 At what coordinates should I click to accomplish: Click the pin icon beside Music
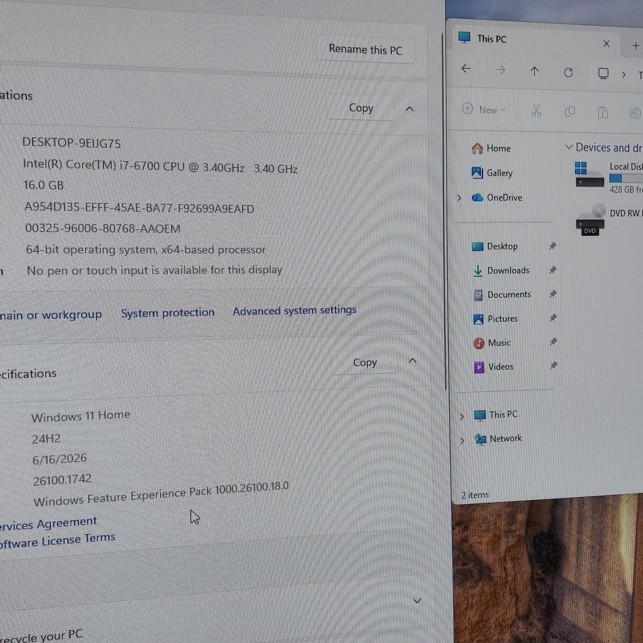tap(553, 342)
